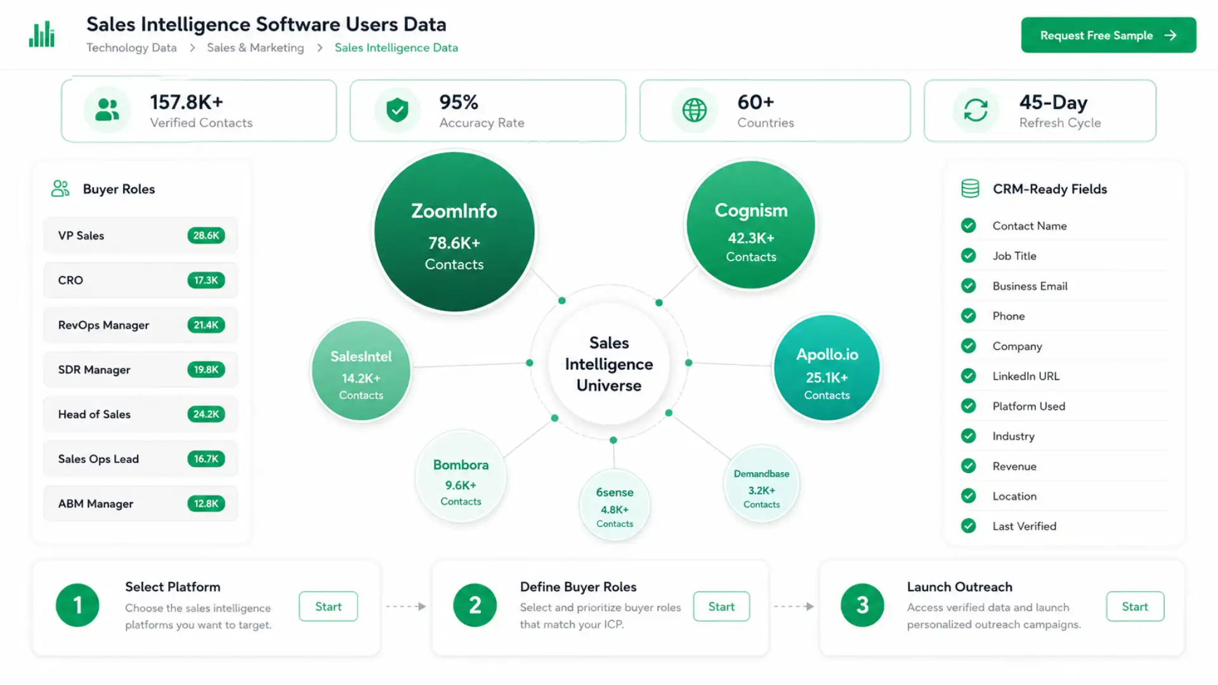Viewport: 1218px width, 685px height.
Task: Toggle the Last Verified checkmark
Action: coord(968,526)
